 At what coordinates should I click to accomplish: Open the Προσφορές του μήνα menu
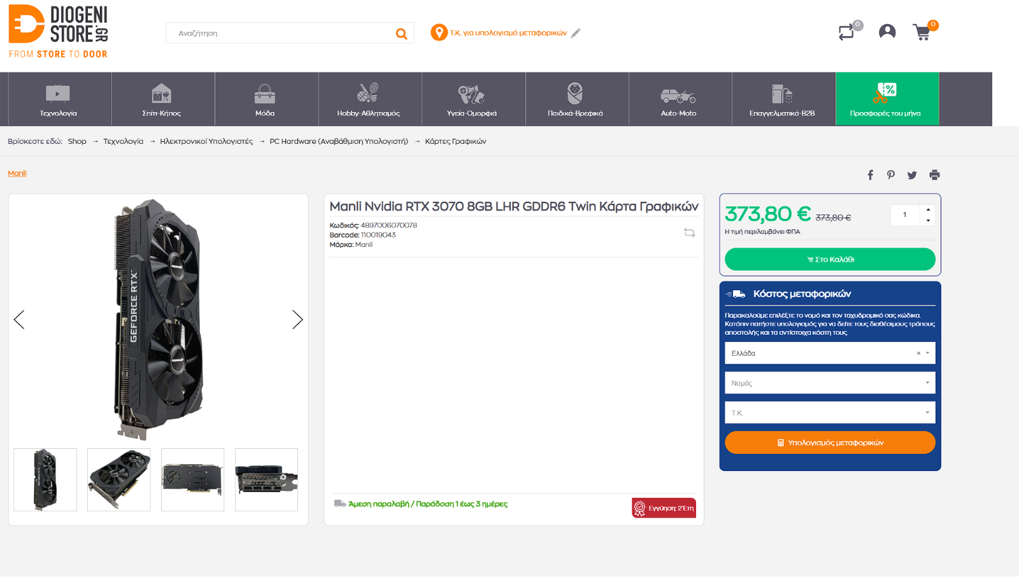(x=886, y=99)
